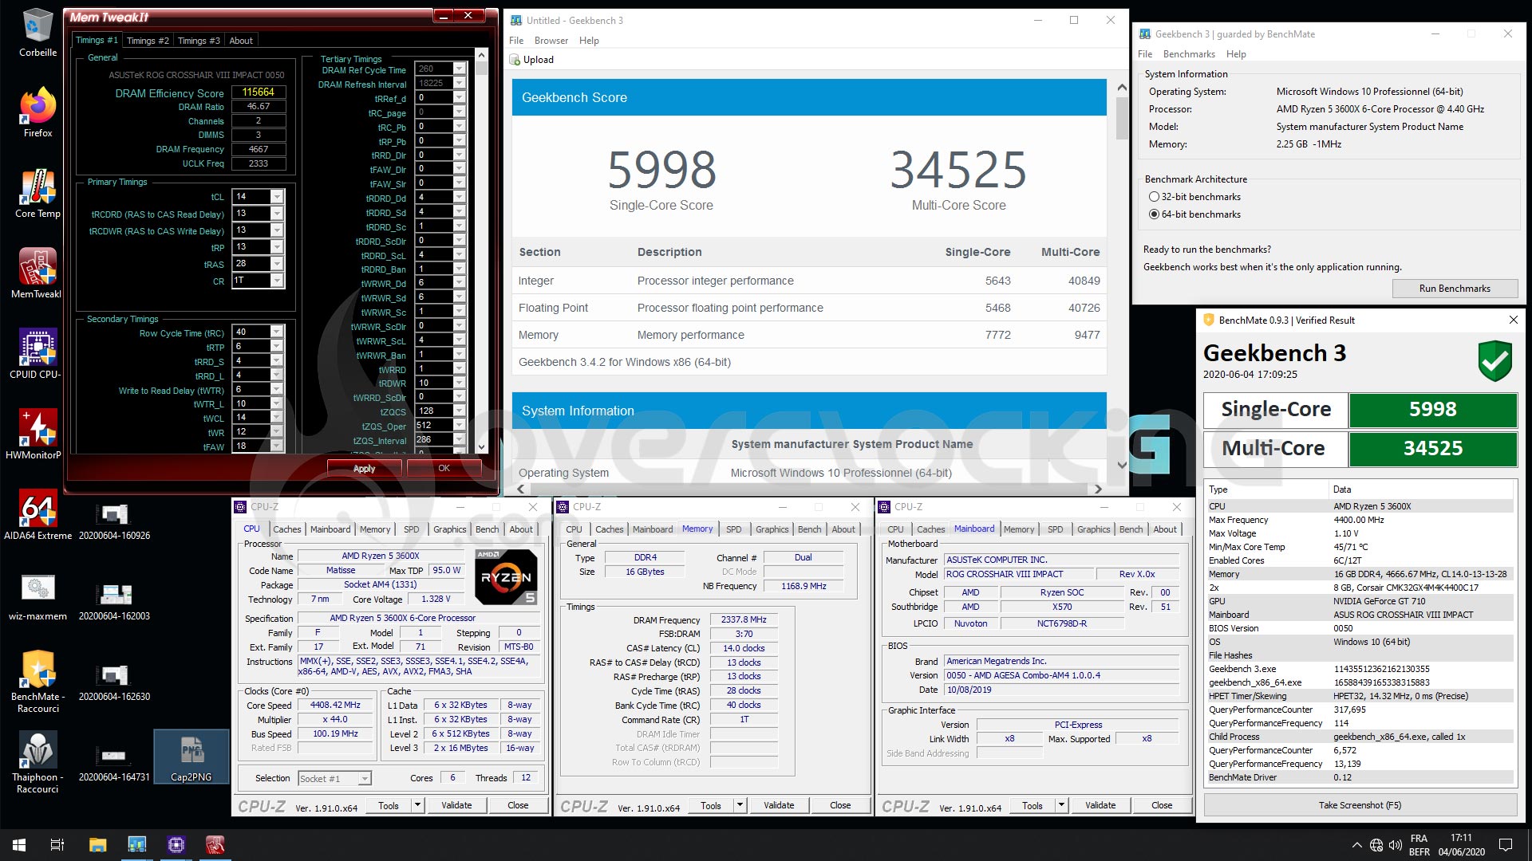This screenshot has height=861, width=1532.
Task: Open the Firefox desktop shortcut
Action: [38, 112]
